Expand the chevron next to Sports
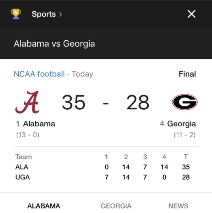Viewport: 212px width, 213px height. [x=61, y=14]
